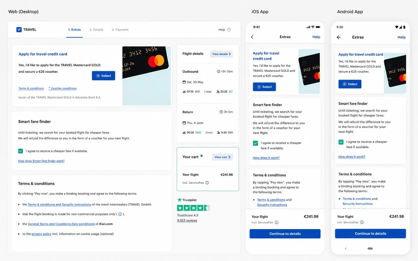Open 9,923 reviews Trustpilot link
The width and height of the screenshot is (418, 261).
[187, 221]
